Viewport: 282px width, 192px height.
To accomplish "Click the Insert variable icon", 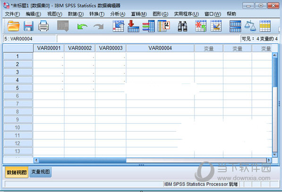I will pyautogui.click(x=216, y=26).
